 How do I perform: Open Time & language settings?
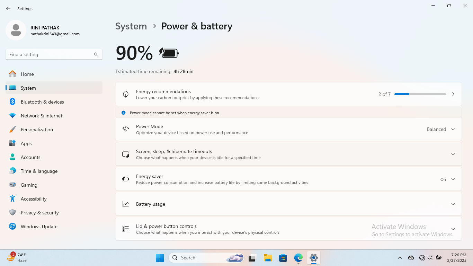point(54,171)
